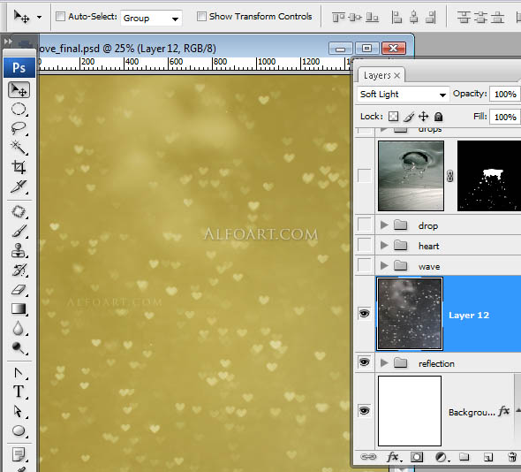Expand the wave layer group
Image resolution: width=521 pixels, height=472 pixels.
(384, 265)
